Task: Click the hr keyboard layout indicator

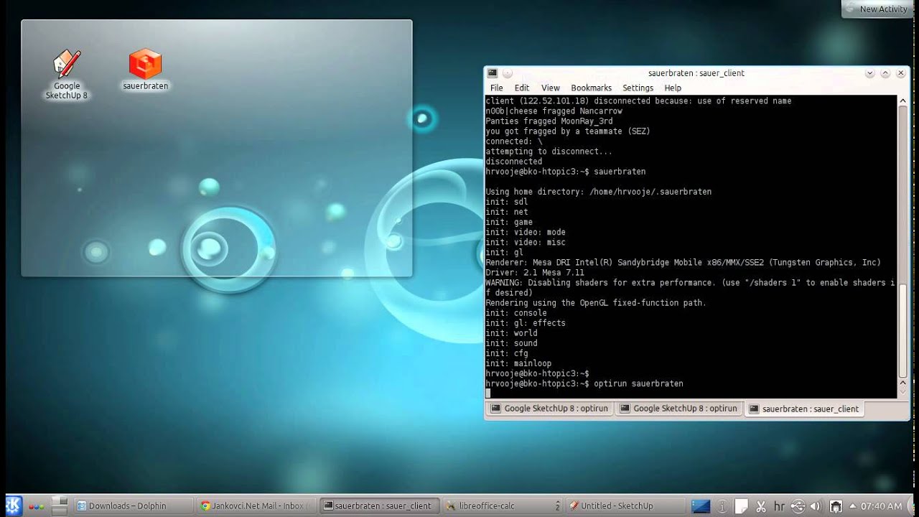Action: (779, 506)
